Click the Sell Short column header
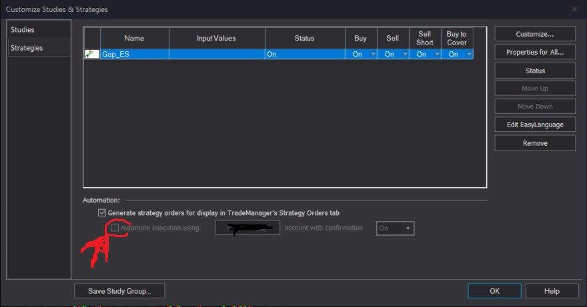 425,38
